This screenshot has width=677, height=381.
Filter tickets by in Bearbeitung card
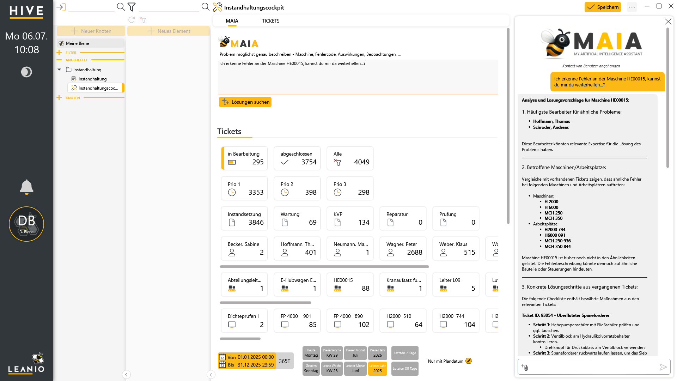pos(244,158)
